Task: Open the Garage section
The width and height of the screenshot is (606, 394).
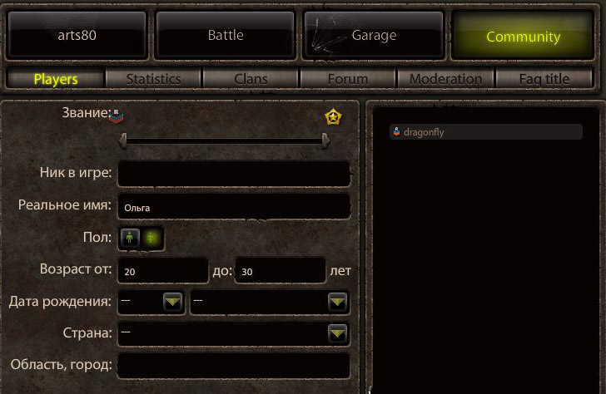Action: pos(374,35)
